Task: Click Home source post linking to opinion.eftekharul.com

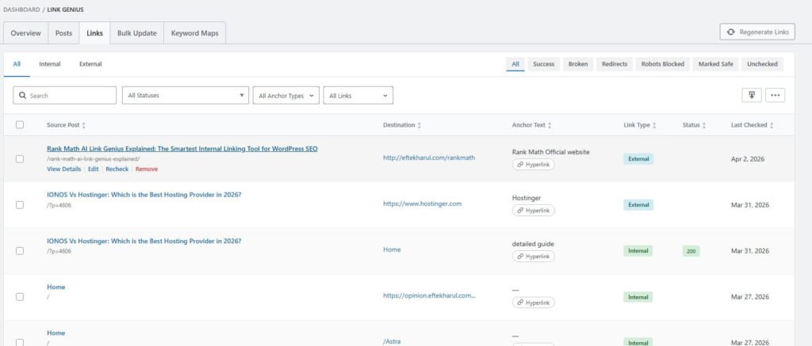Action: [x=56, y=287]
